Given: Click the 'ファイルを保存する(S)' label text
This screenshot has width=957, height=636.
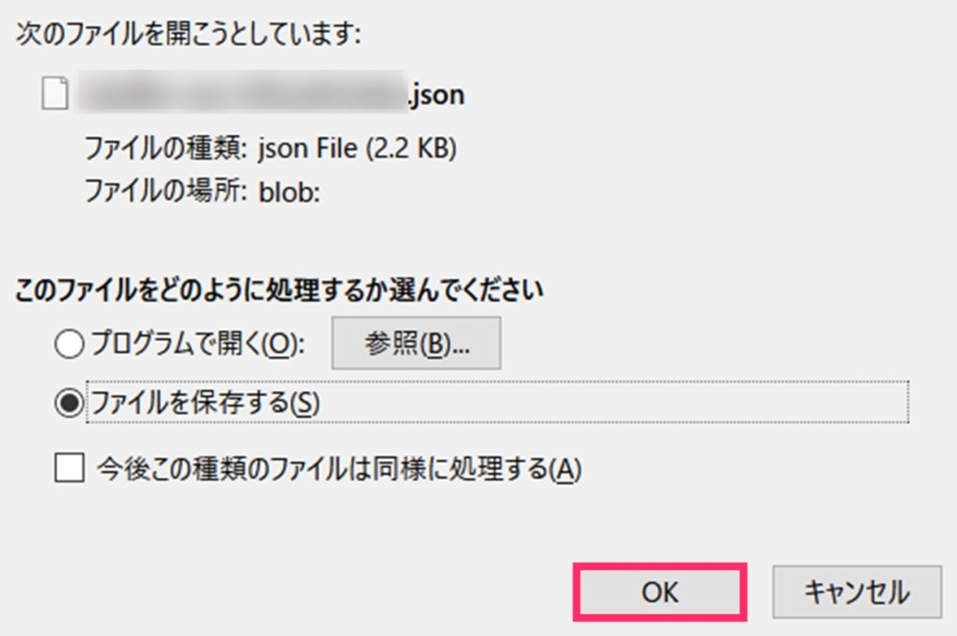Looking at the screenshot, I should (x=205, y=403).
